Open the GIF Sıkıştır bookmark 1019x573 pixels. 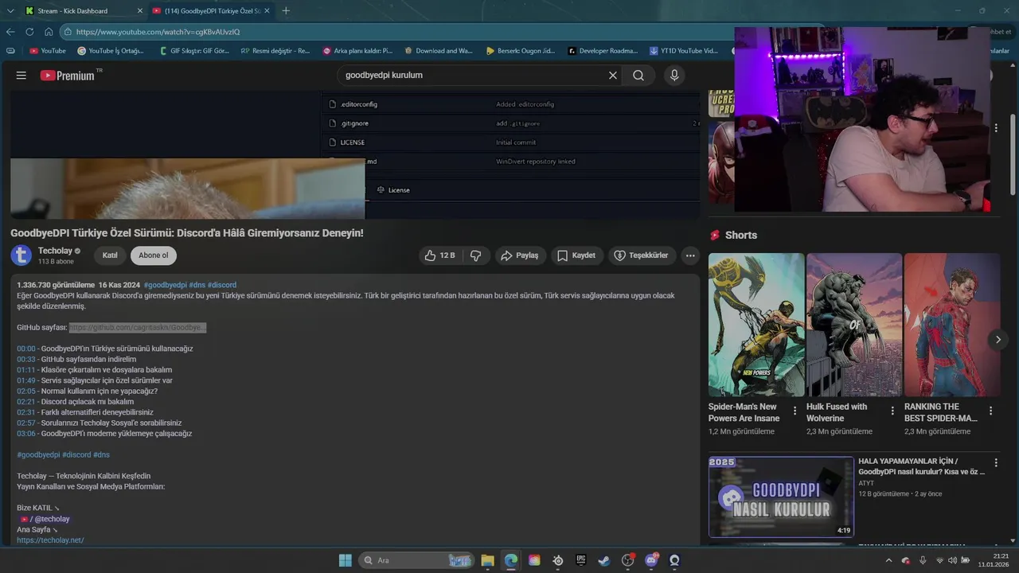[193, 51]
